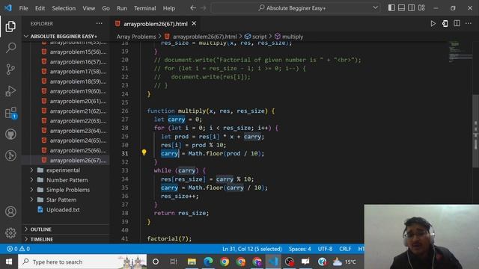Open the Search view in activity bar
The image size is (479, 269).
[x=10, y=47]
